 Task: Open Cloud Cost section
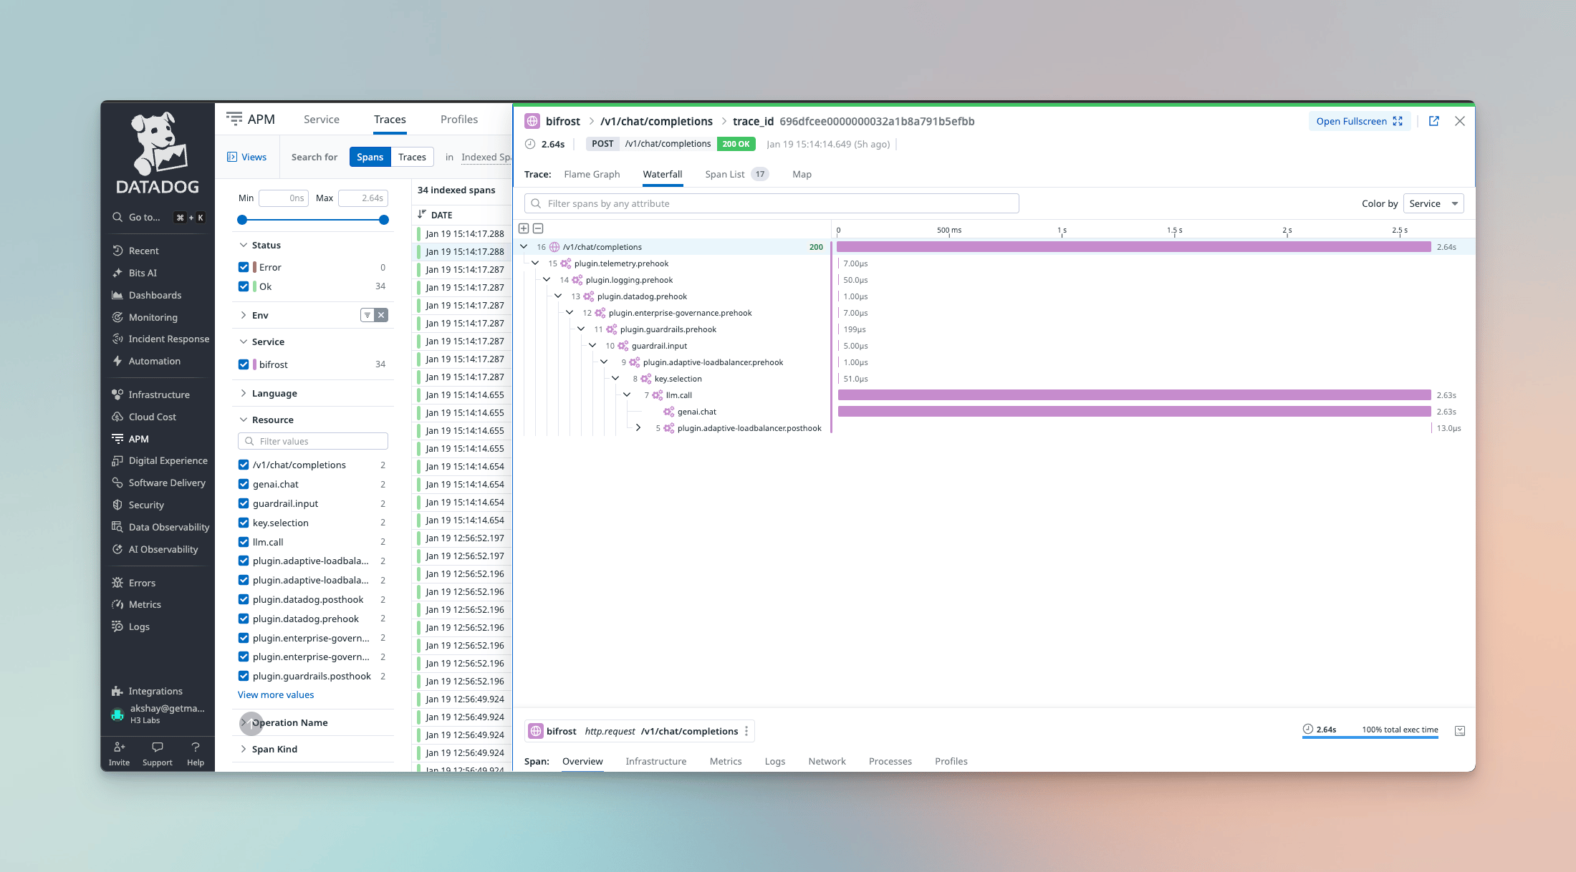point(152,417)
